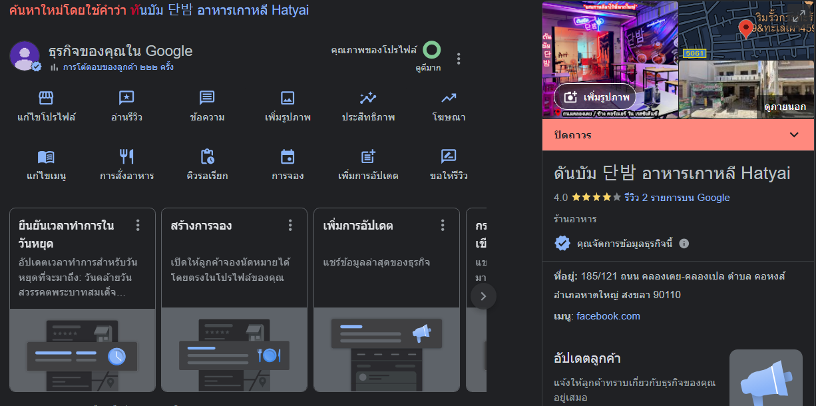Open คิวรอเรียก clipboard clock icon

tap(207, 157)
